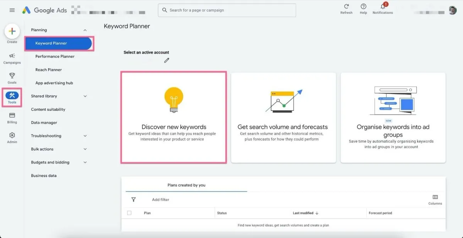463x238 pixels.
Task: Open the hamburger main menu
Action: coord(12,10)
